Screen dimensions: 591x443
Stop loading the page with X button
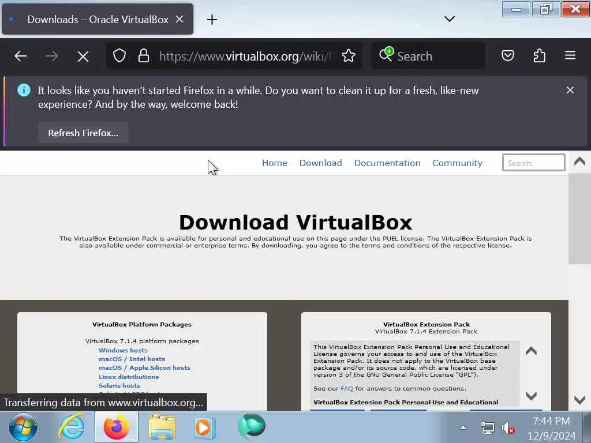[x=83, y=57]
